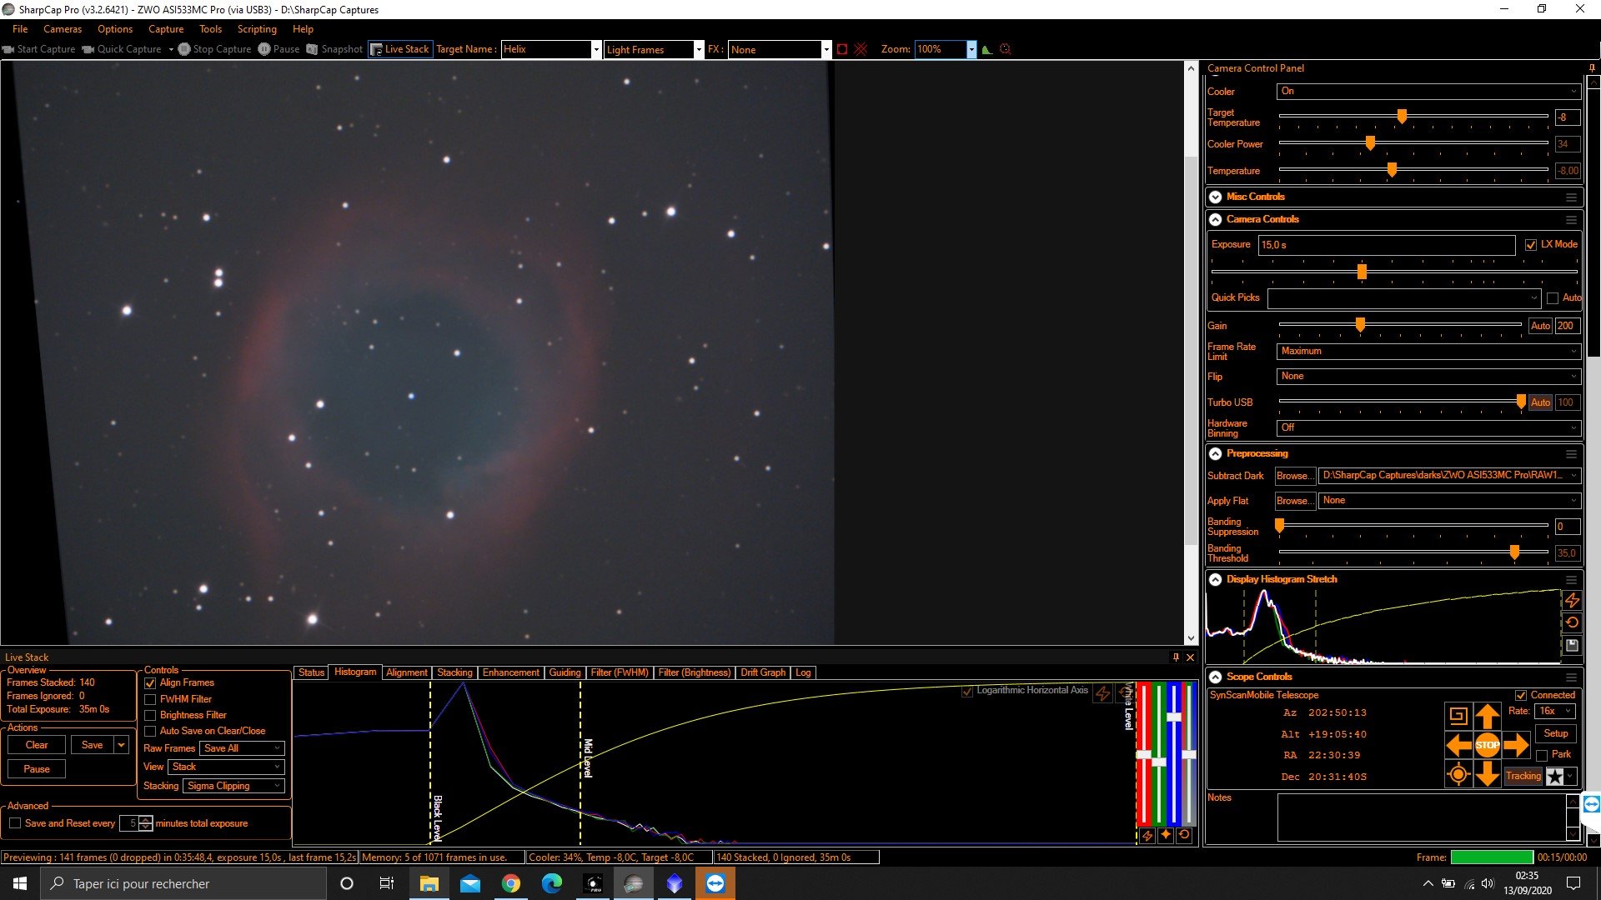This screenshot has width=1601, height=900.
Task: Enable the Brightness Filter checkbox
Action: tap(150, 715)
